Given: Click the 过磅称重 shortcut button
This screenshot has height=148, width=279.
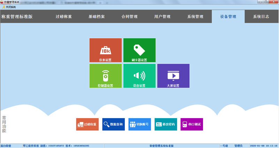Looking at the screenshot, I should [88, 124].
